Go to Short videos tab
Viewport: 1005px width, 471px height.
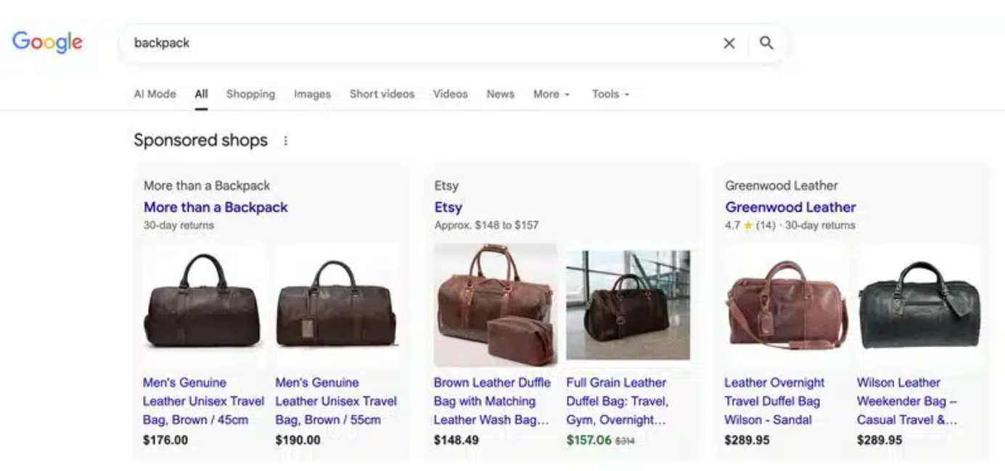382,94
